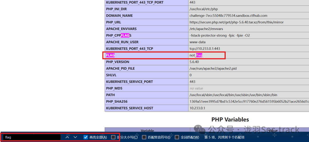The image size is (309, 142).
Task: Jump to next match with down arrow
Action: [75, 137]
